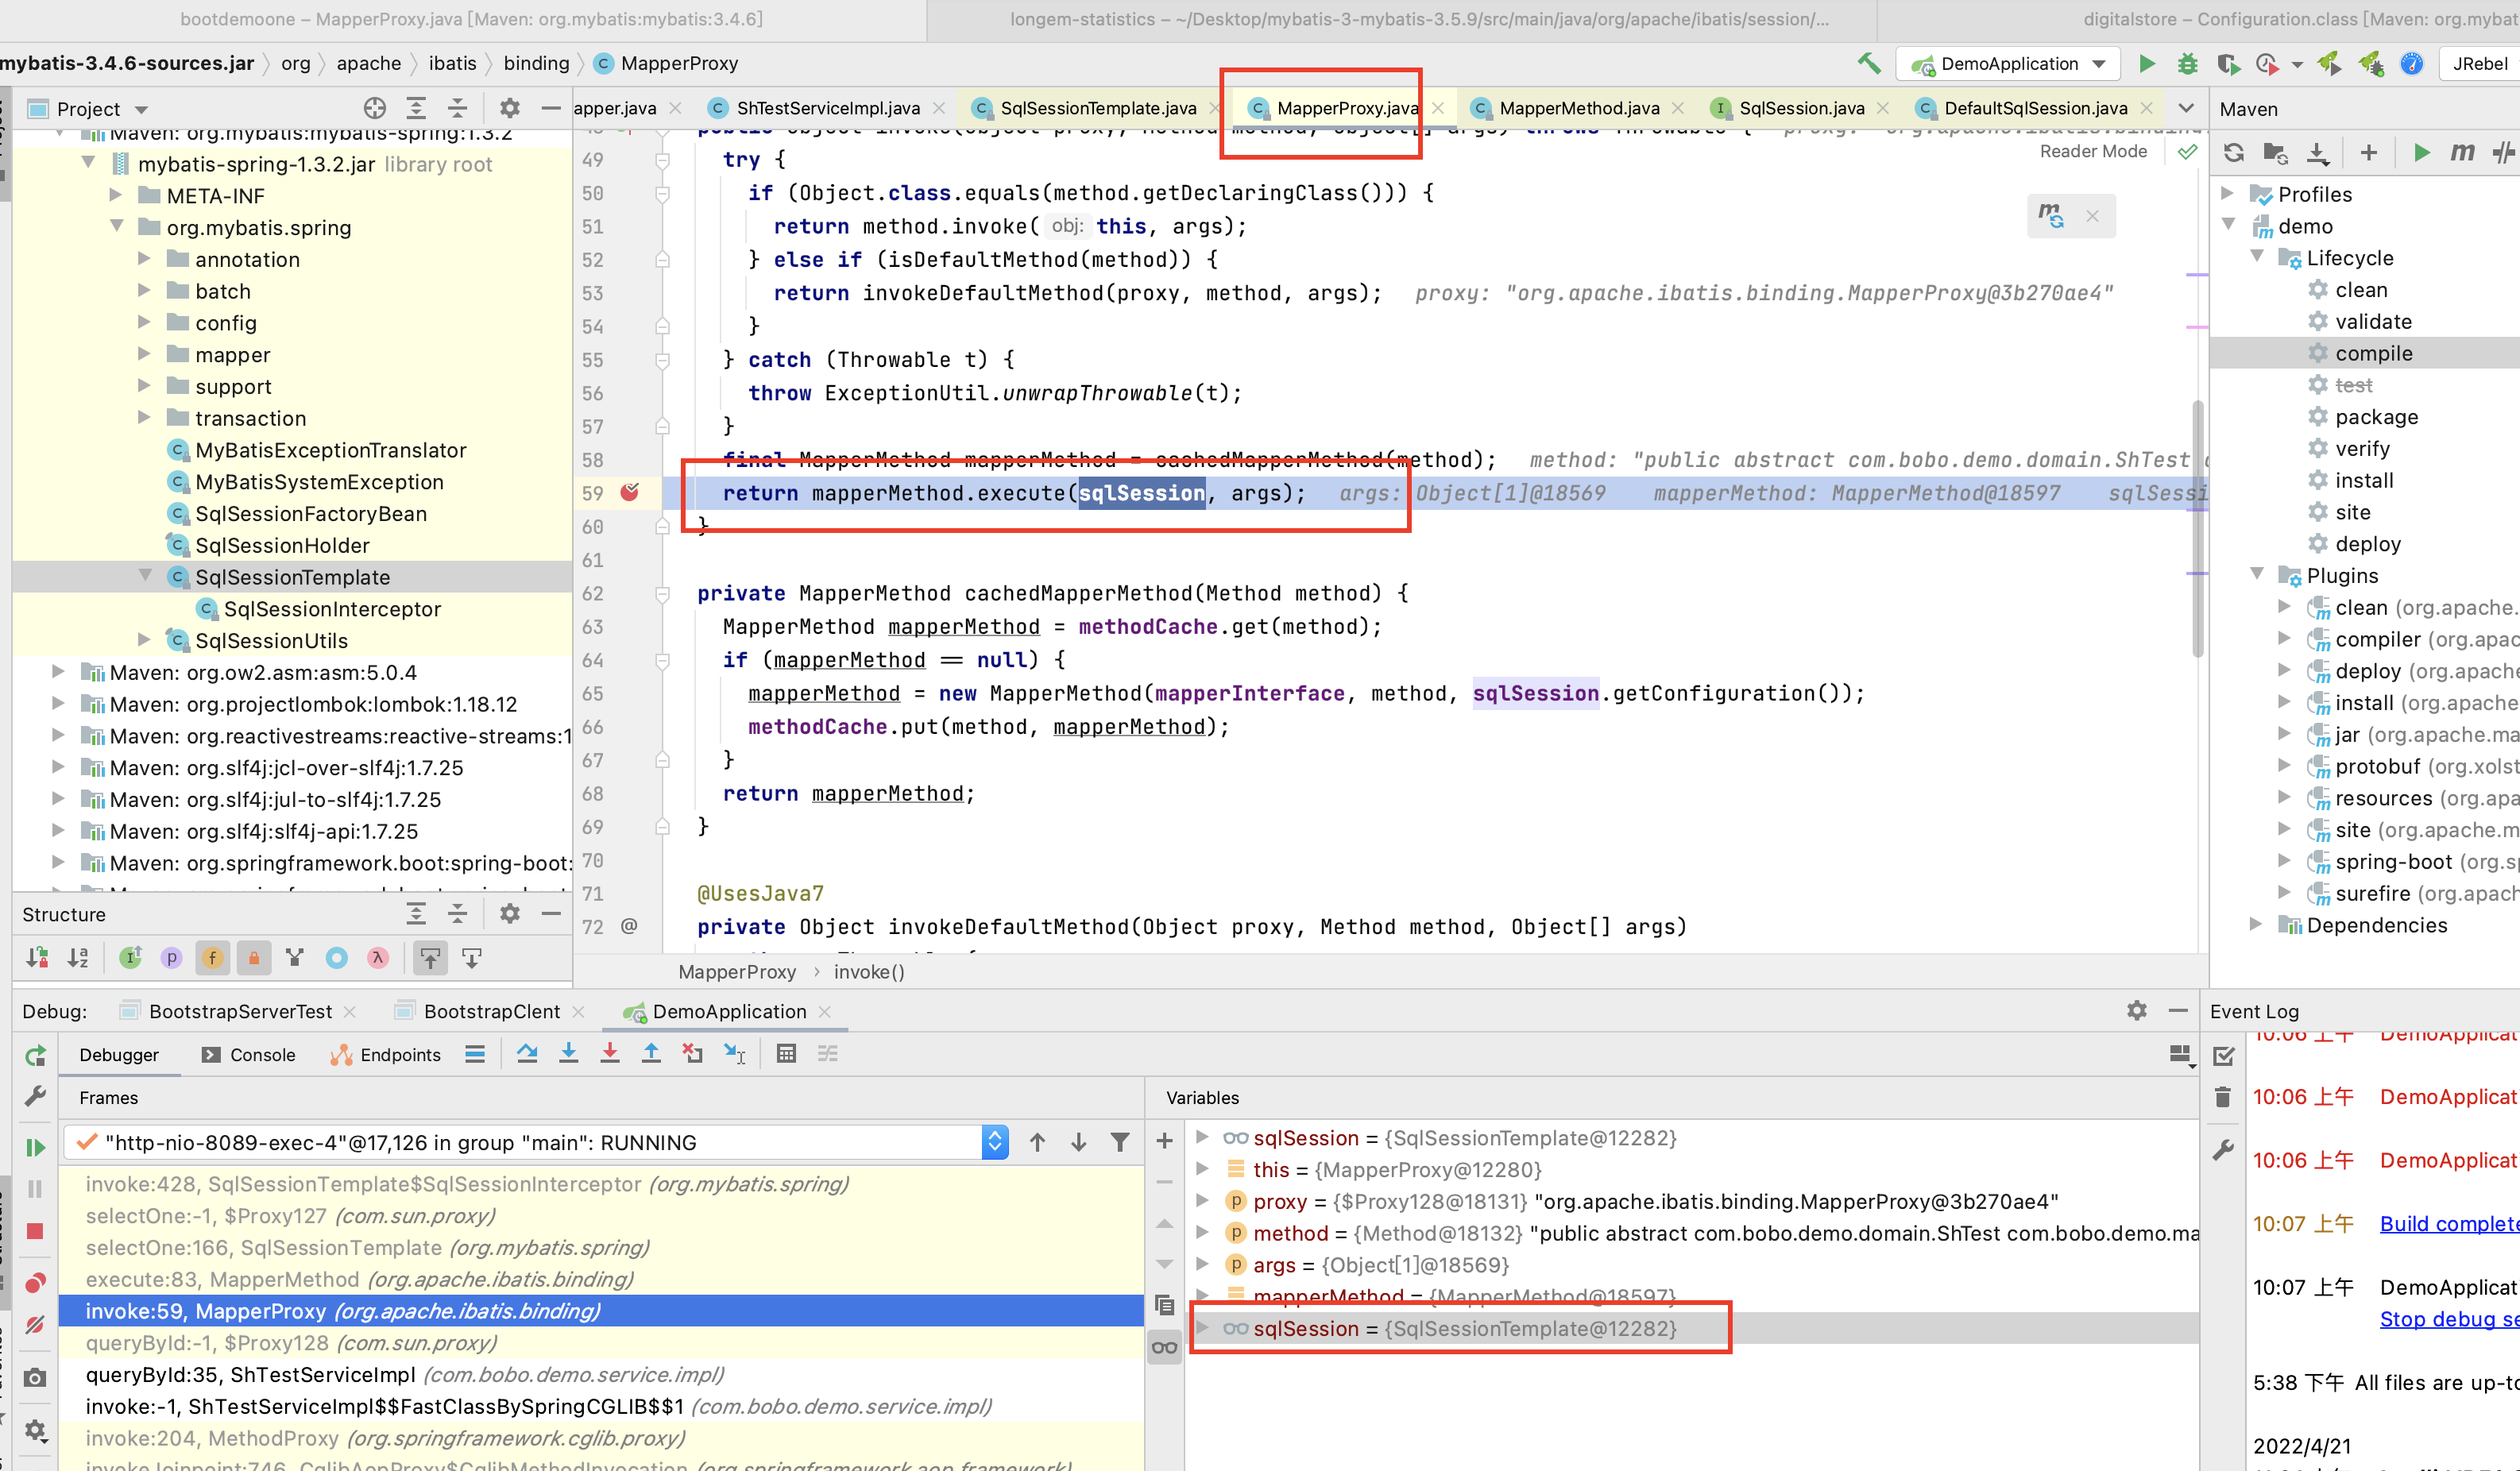Screen dimensions: 2520x1471
Task: Toggle breakpoint on line 59 gutter
Action: pyautogui.click(x=630, y=492)
